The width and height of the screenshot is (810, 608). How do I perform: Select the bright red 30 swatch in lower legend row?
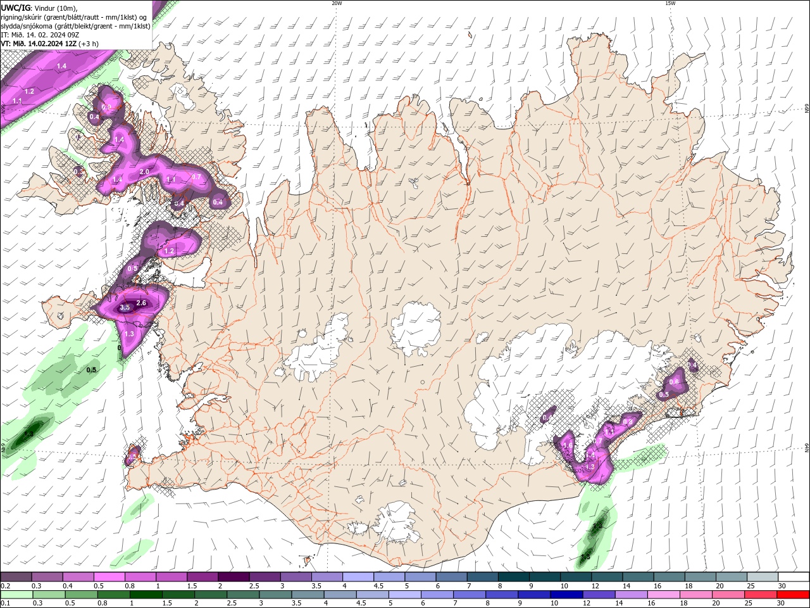pos(792,595)
